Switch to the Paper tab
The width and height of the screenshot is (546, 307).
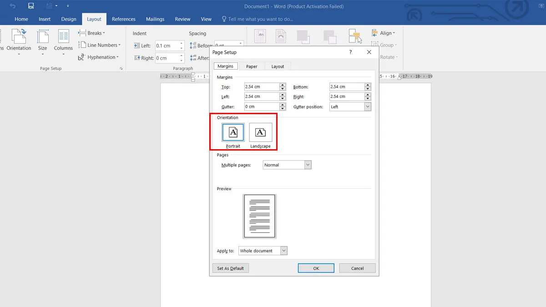point(252,66)
